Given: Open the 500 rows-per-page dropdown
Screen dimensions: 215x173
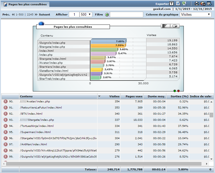Looking at the screenshot, I should pos(86,14).
